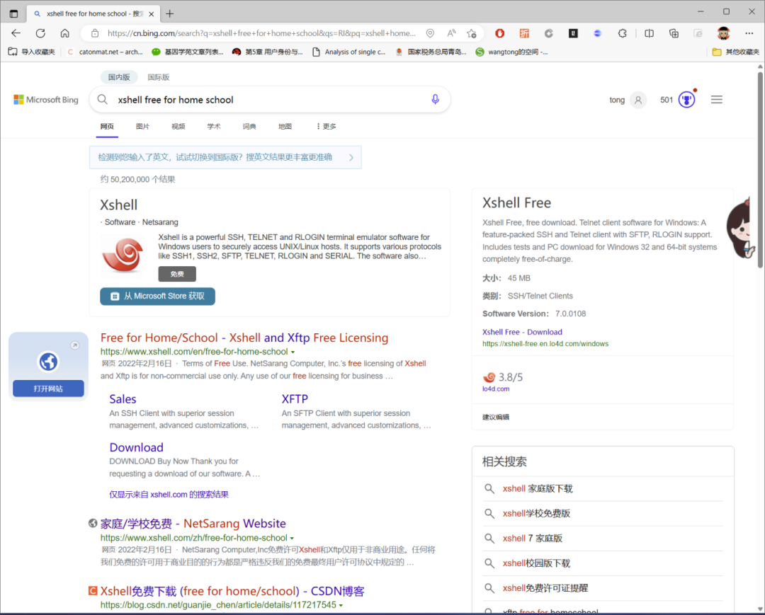Screen dimensions: 765x615
Task: Open 其他收藏夹 bookmarks folder
Action: point(736,52)
